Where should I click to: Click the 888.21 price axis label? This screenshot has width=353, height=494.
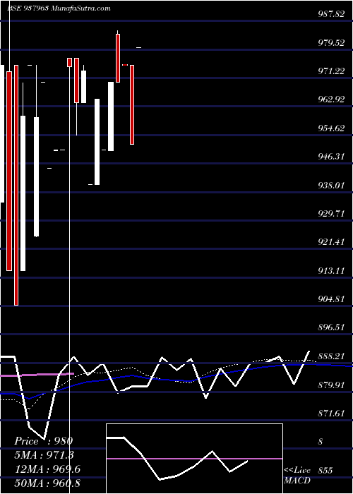click(330, 356)
